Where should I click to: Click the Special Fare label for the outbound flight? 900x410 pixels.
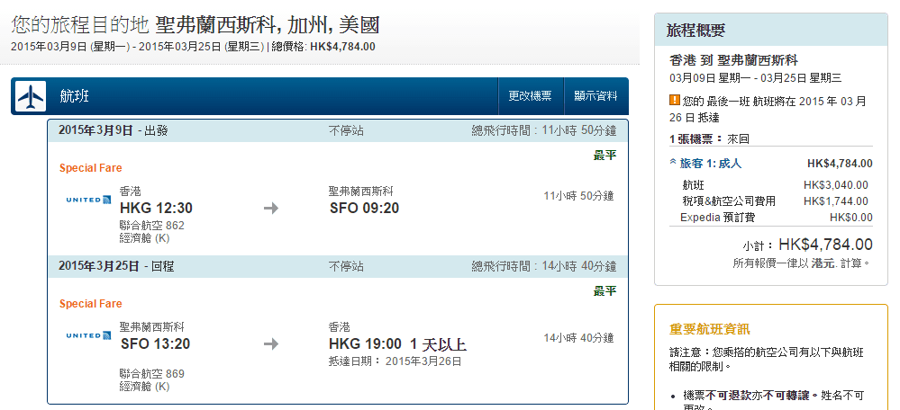[90, 168]
